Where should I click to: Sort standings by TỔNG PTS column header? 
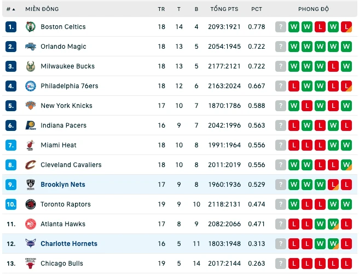(x=224, y=9)
